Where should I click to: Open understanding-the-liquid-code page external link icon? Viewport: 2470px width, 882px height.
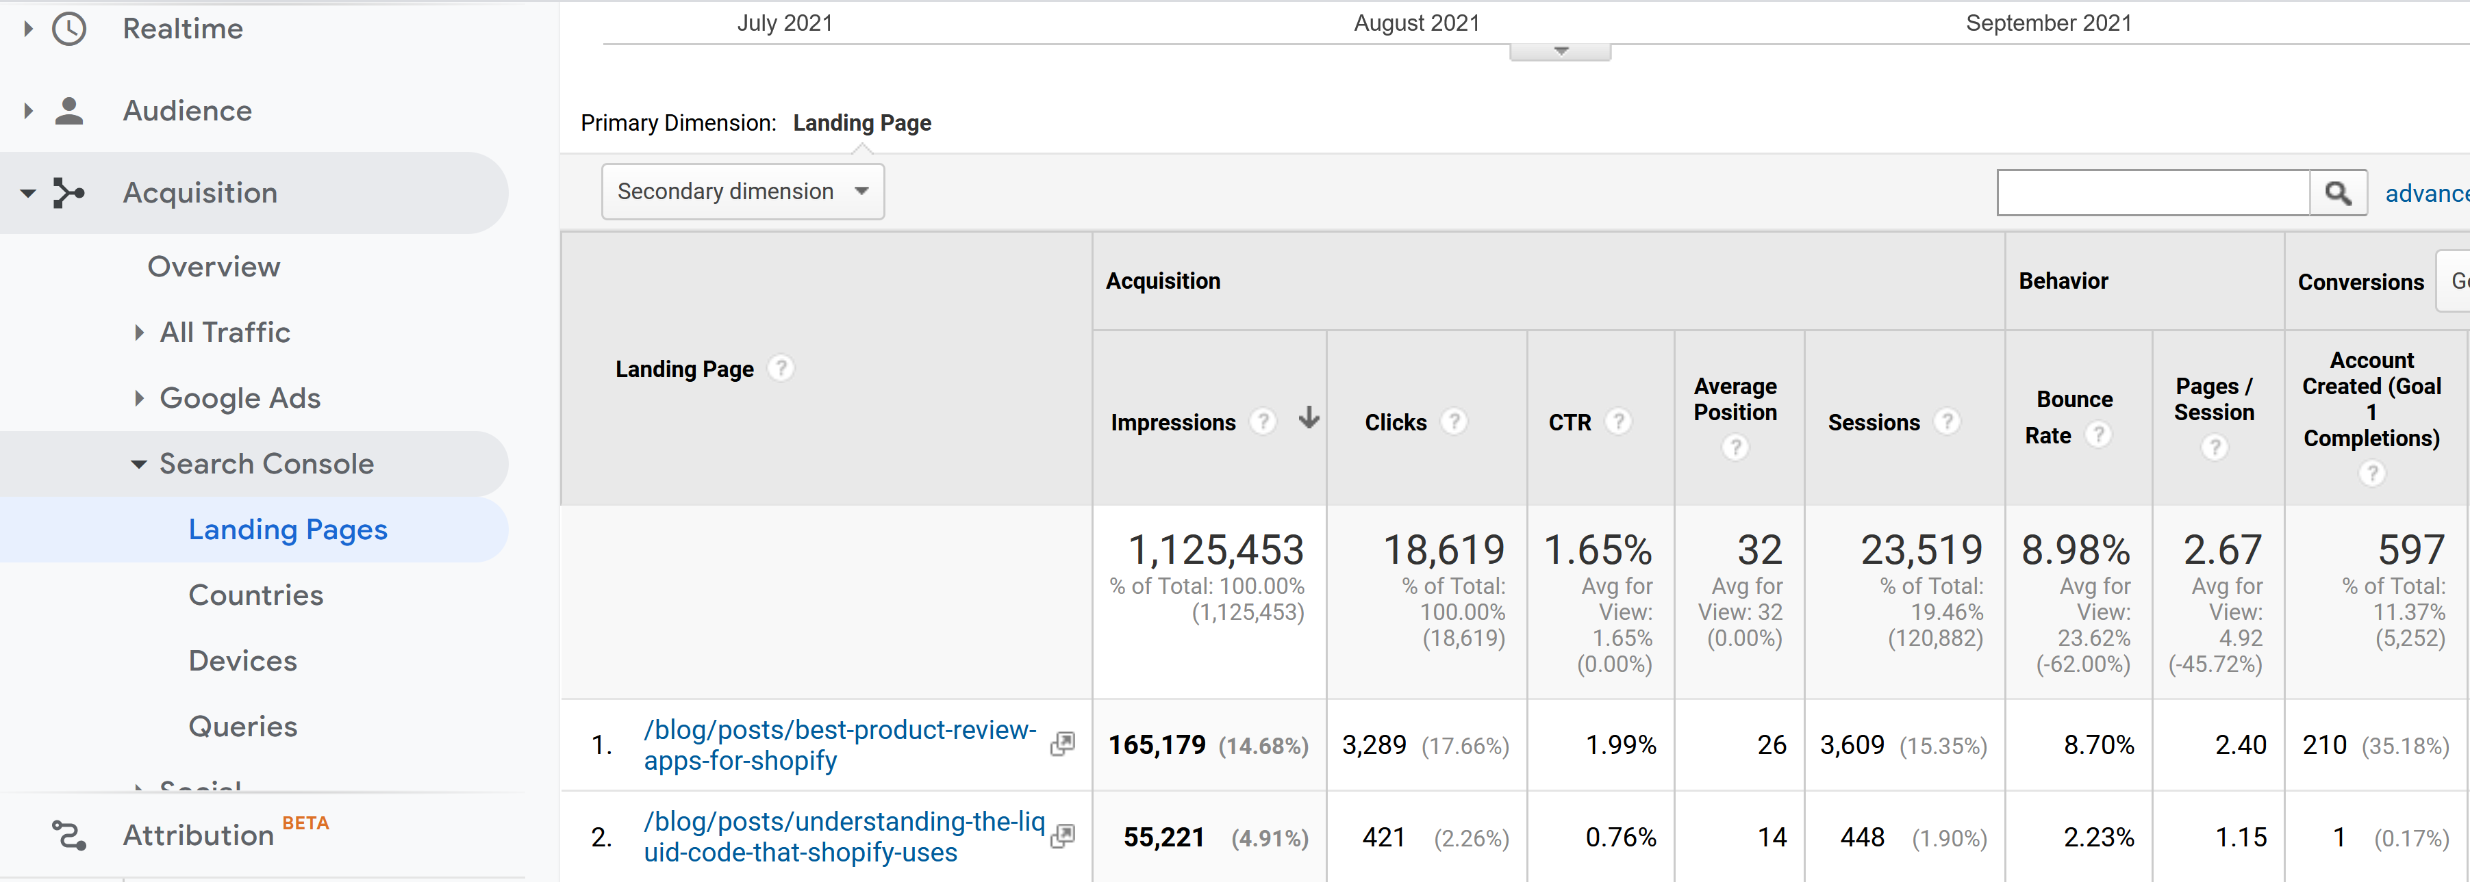(x=1062, y=836)
